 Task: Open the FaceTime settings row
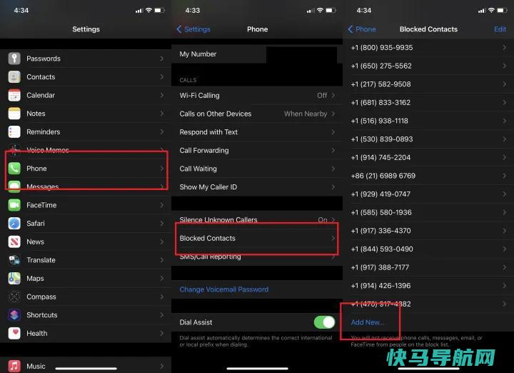click(x=86, y=205)
